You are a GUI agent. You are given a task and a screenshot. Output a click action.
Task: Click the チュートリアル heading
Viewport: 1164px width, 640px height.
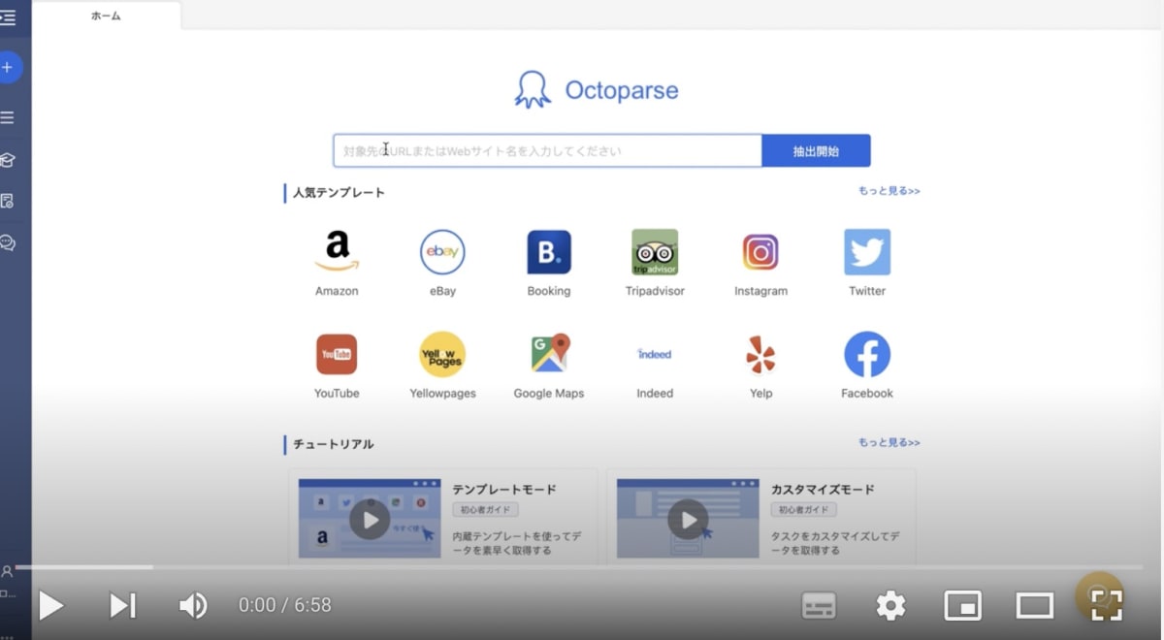click(333, 444)
